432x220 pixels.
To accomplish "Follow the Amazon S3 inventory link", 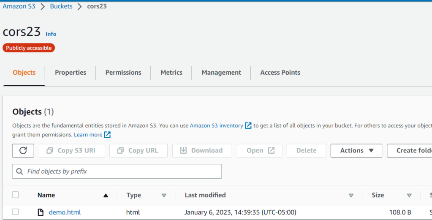I will click(217, 125).
